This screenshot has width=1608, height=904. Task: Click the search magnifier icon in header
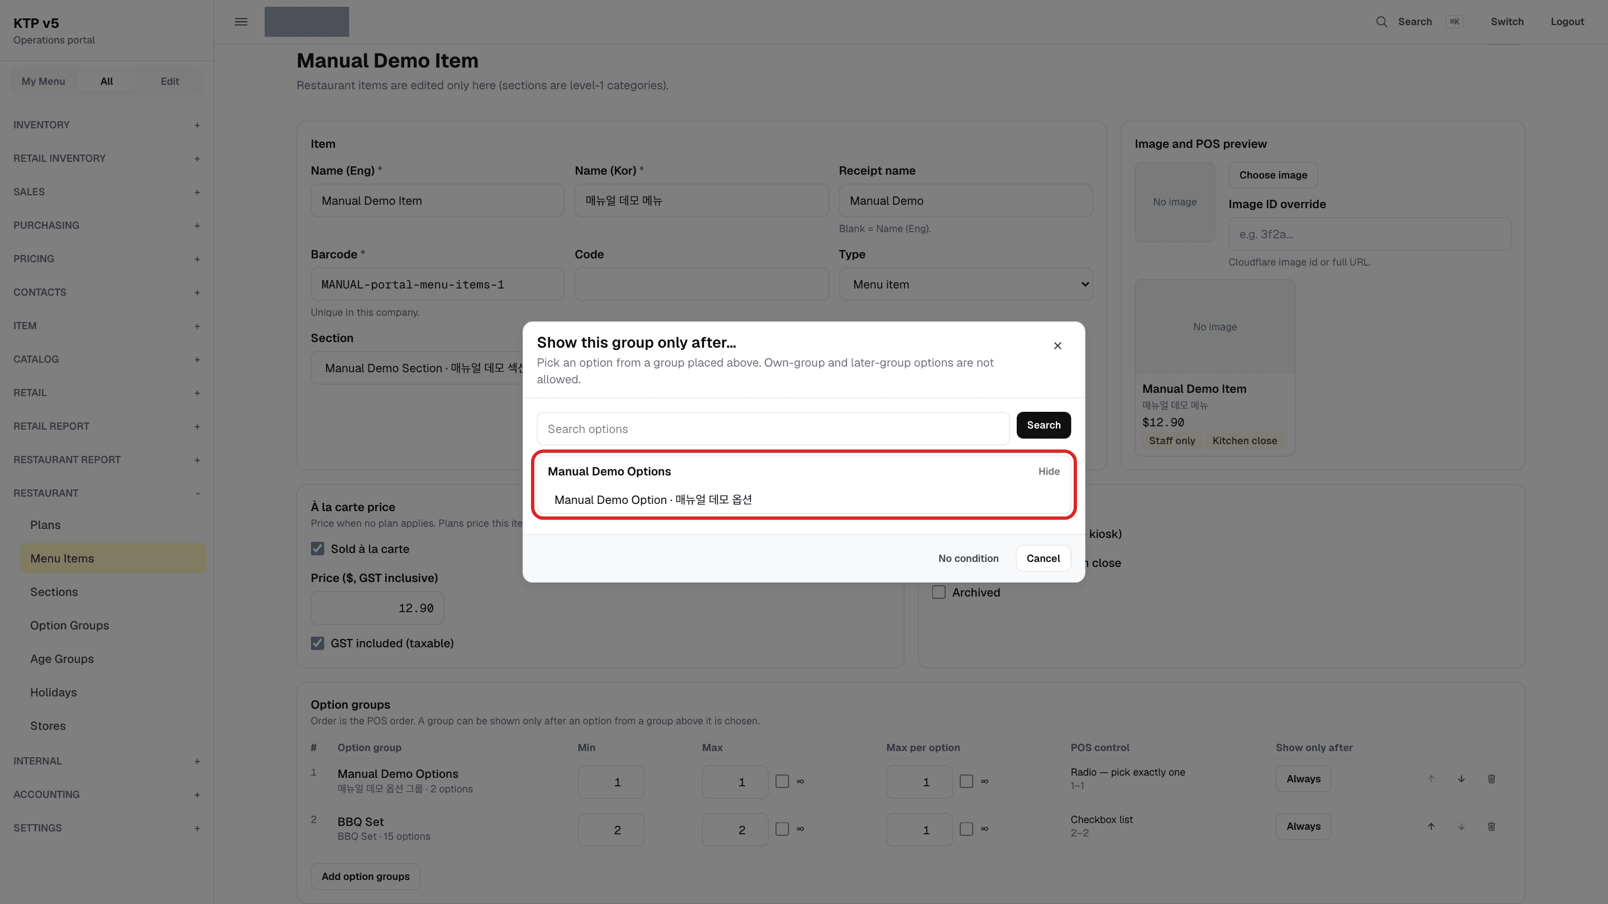point(1381,22)
